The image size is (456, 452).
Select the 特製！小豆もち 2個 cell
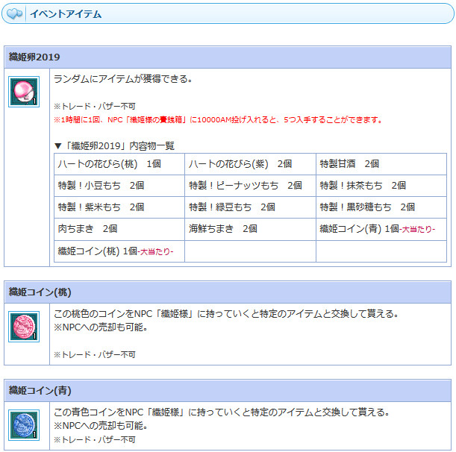coord(119,186)
